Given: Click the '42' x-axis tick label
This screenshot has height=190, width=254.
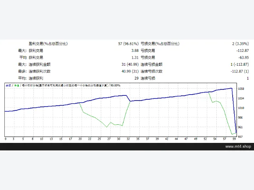Looking at the screenshot, I should [x=167, y=139].
